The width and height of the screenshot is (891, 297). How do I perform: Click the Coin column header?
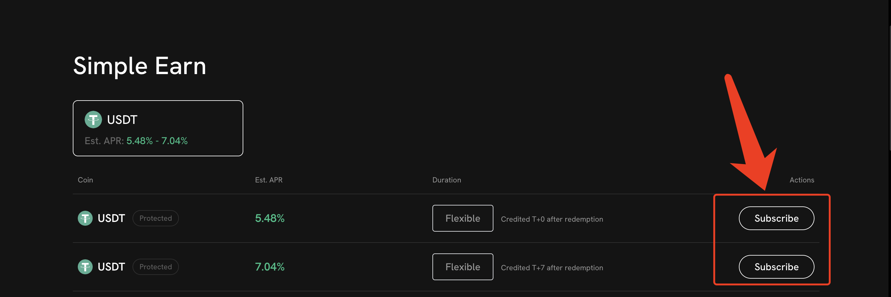point(86,180)
